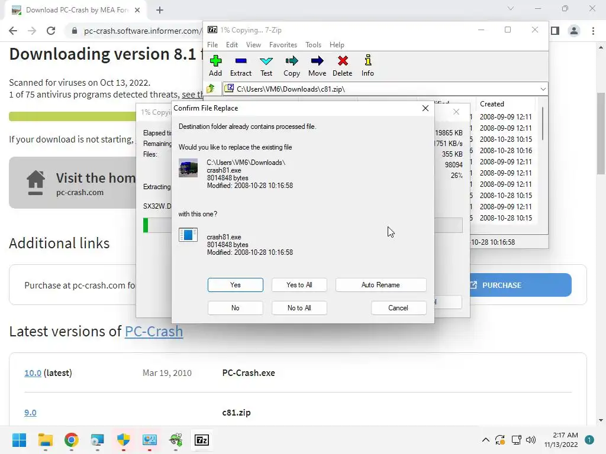Click the Auto Rename button
This screenshot has width=606, height=454.
point(381,285)
